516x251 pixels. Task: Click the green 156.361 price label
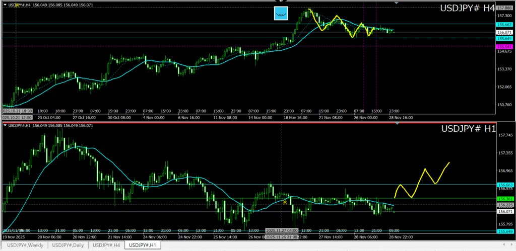click(x=504, y=199)
